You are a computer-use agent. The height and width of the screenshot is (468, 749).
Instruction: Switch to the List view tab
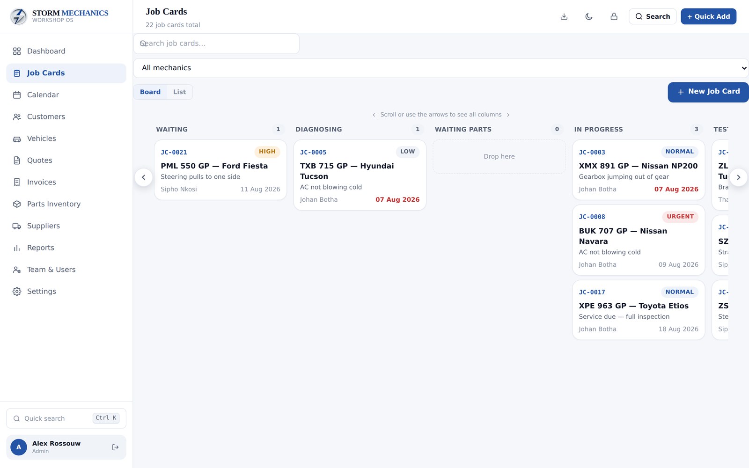click(x=179, y=92)
